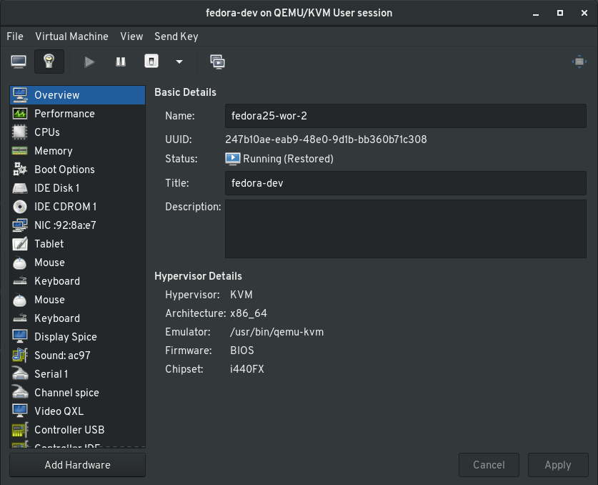
Task: Select Controller USB entry
Action: pyautogui.click(x=77, y=430)
